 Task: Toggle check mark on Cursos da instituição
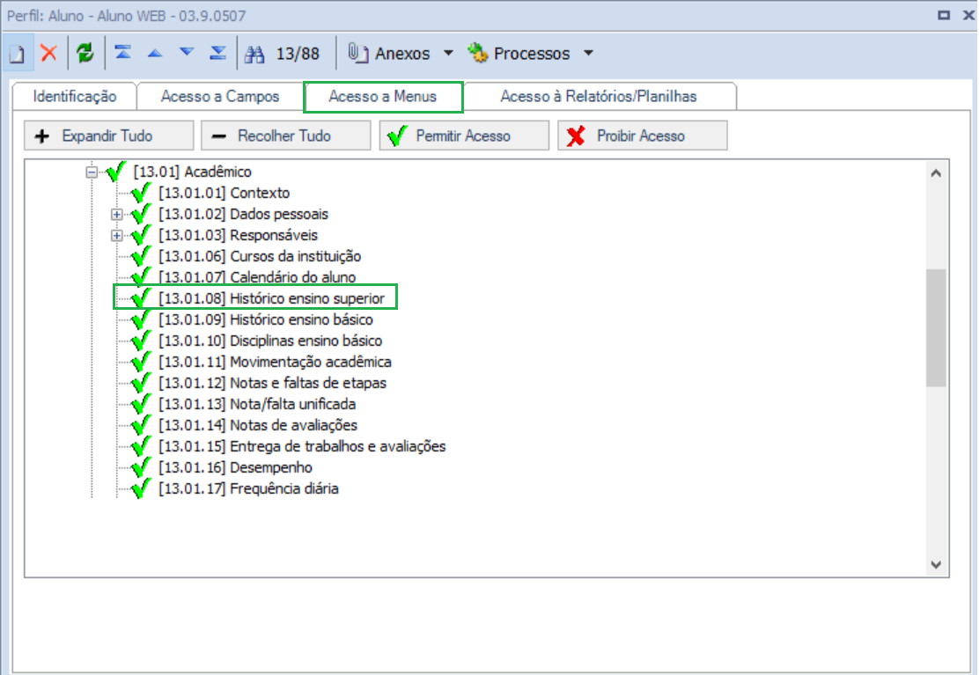(141, 256)
